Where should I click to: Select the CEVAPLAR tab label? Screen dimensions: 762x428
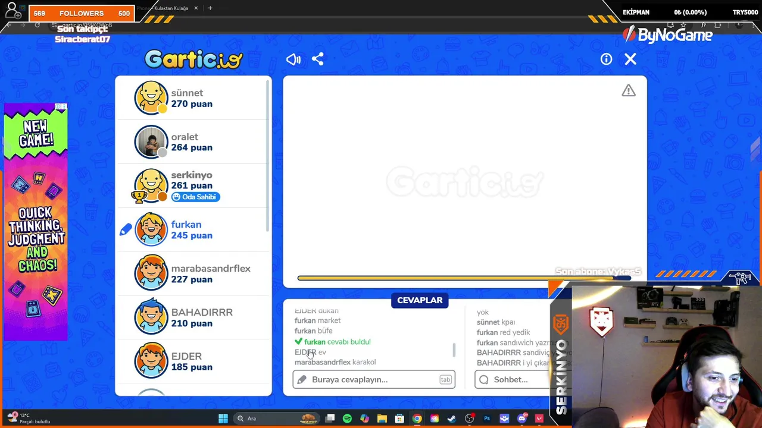tap(420, 300)
